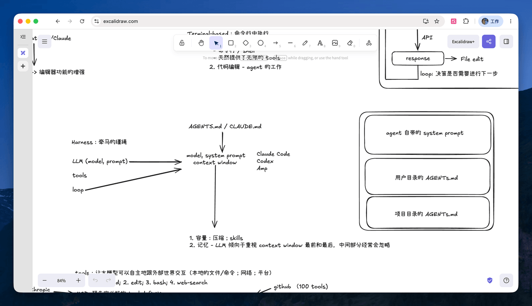532x306 pixels.
Task: Click the 'loop' text label on the canvas
Action: (x=78, y=190)
